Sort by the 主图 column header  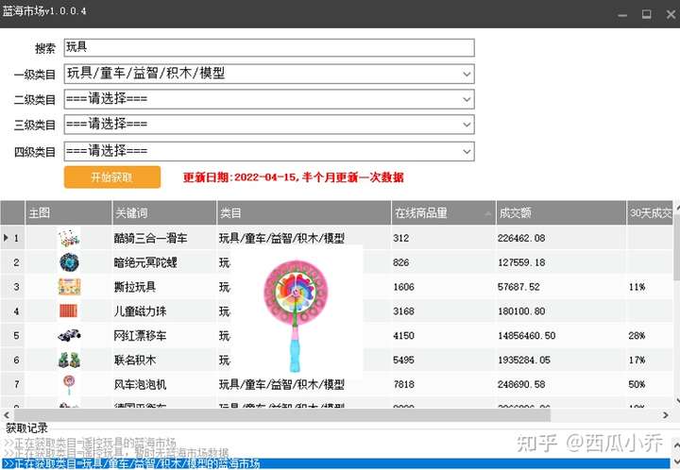point(69,212)
